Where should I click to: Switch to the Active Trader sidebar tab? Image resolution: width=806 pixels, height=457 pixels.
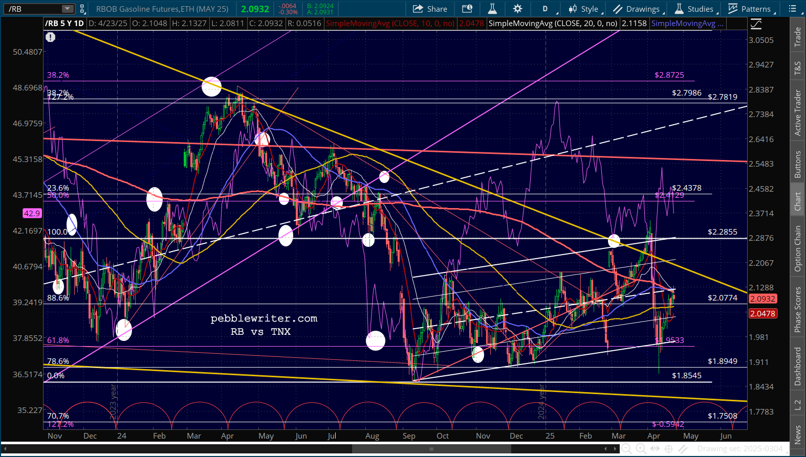797,112
